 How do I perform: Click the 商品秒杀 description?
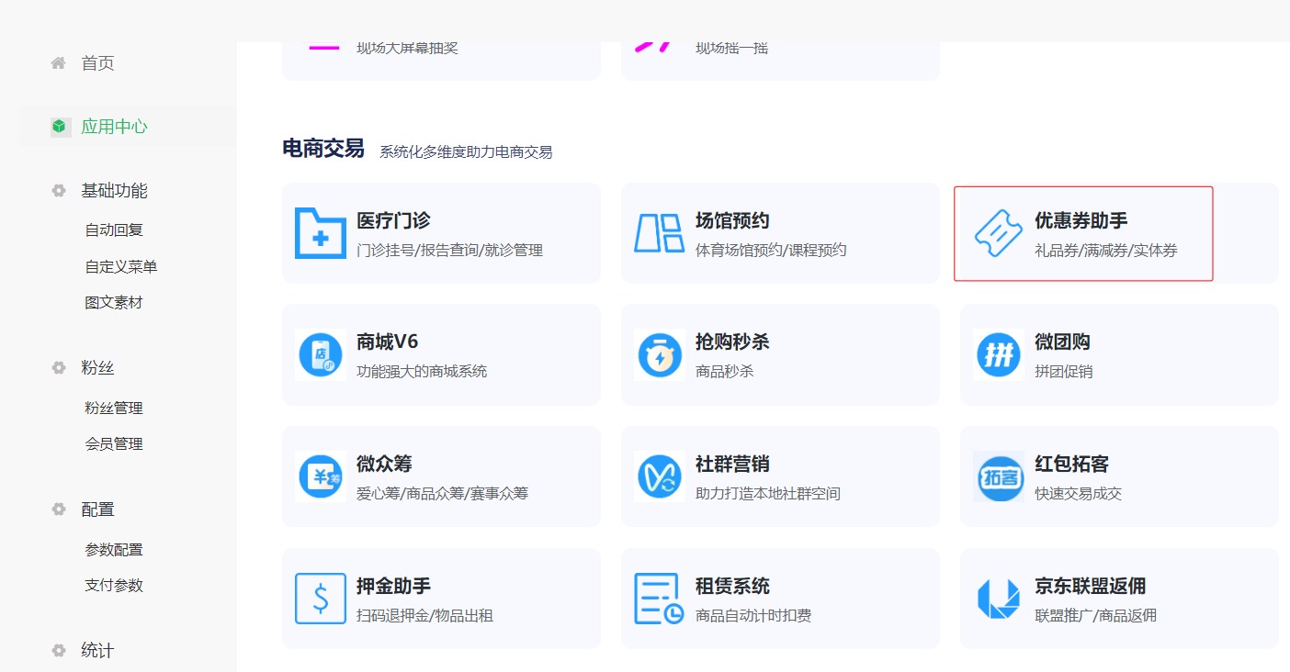click(x=725, y=372)
